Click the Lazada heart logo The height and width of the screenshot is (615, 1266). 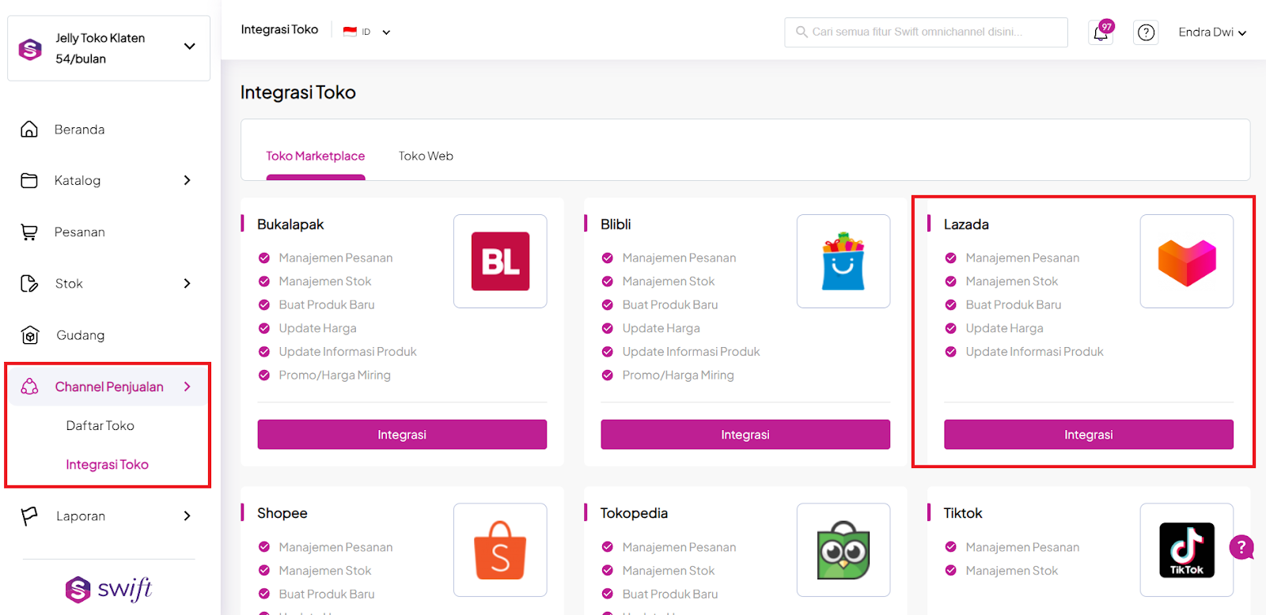pyautogui.click(x=1187, y=262)
